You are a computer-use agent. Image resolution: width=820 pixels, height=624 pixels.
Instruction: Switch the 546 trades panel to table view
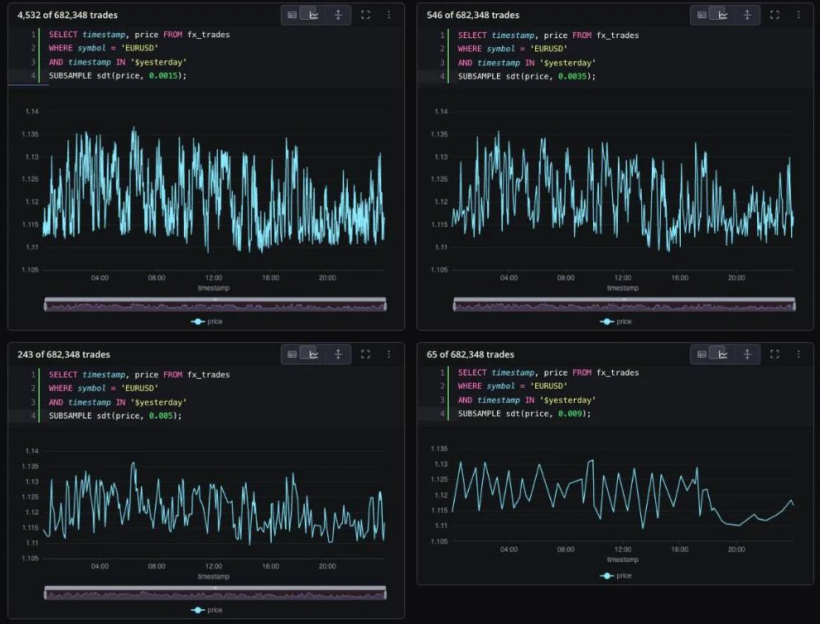pyautogui.click(x=702, y=15)
